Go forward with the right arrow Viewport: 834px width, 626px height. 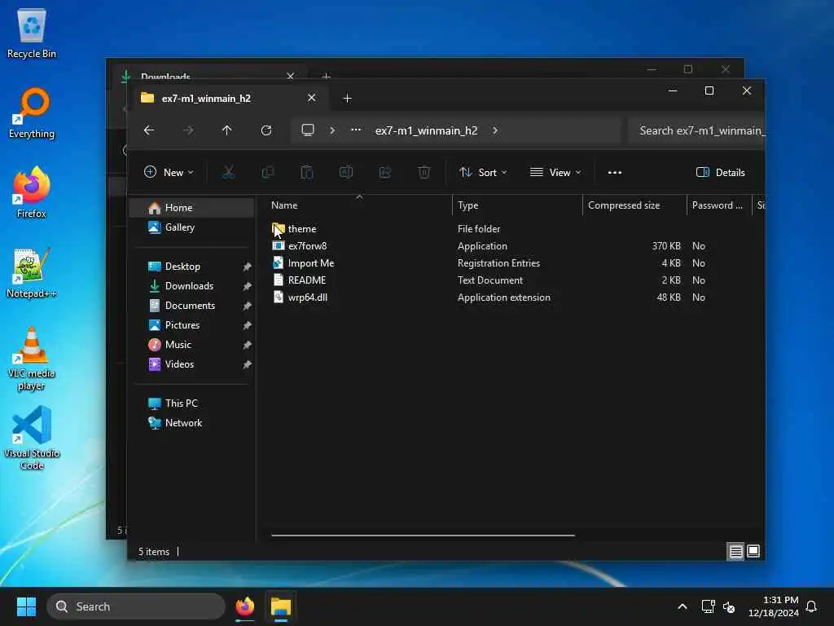tap(188, 130)
